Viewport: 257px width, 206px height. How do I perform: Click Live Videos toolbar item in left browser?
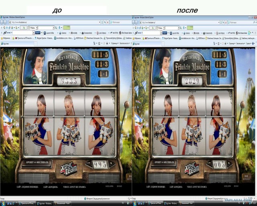point(102,33)
